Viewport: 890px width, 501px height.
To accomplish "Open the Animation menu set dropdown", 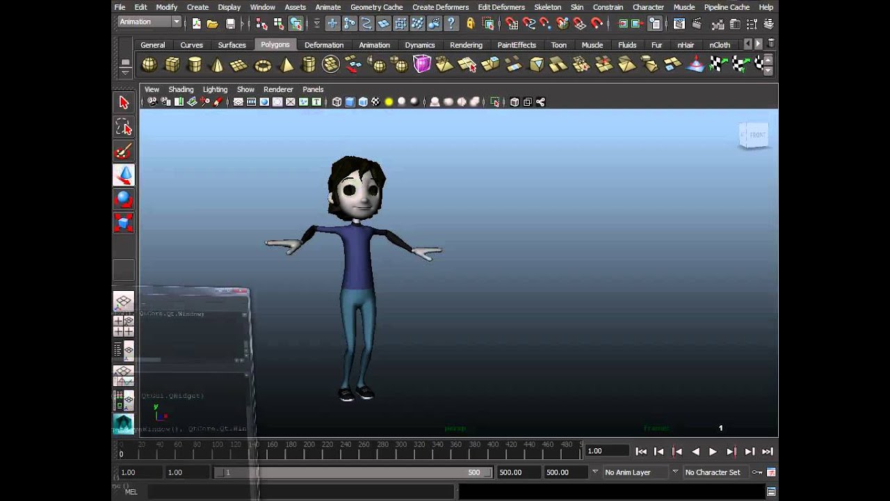I will pyautogui.click(x=149, y=22).
